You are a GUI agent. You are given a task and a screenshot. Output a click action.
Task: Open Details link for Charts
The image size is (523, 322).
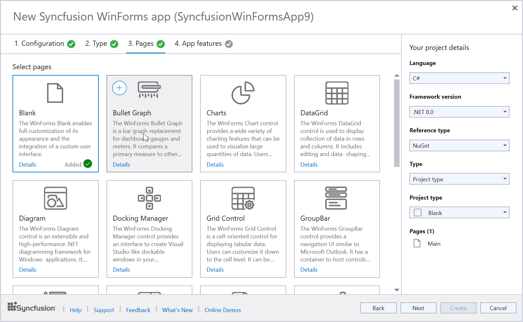coord(215,165)
